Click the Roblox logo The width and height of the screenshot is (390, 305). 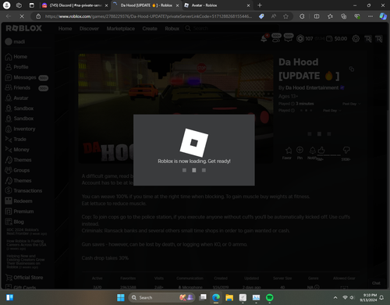click(23, 28)
